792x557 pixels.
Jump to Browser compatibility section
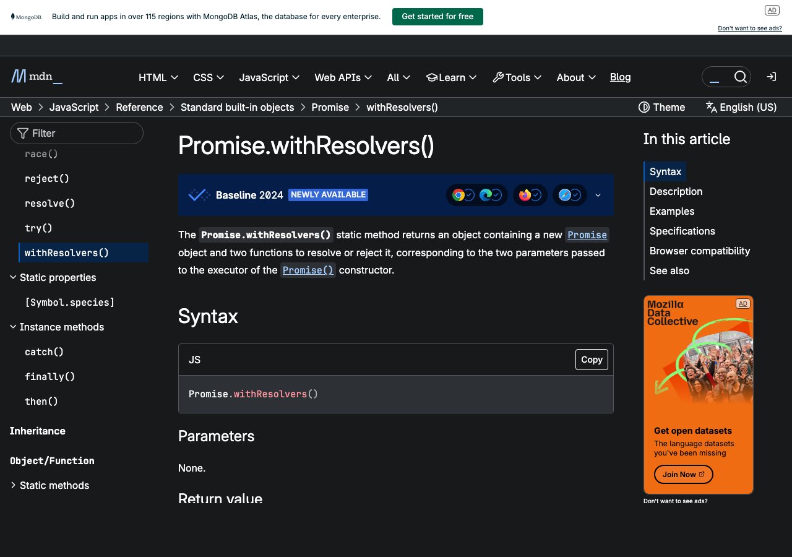click(x=699, y=251)
